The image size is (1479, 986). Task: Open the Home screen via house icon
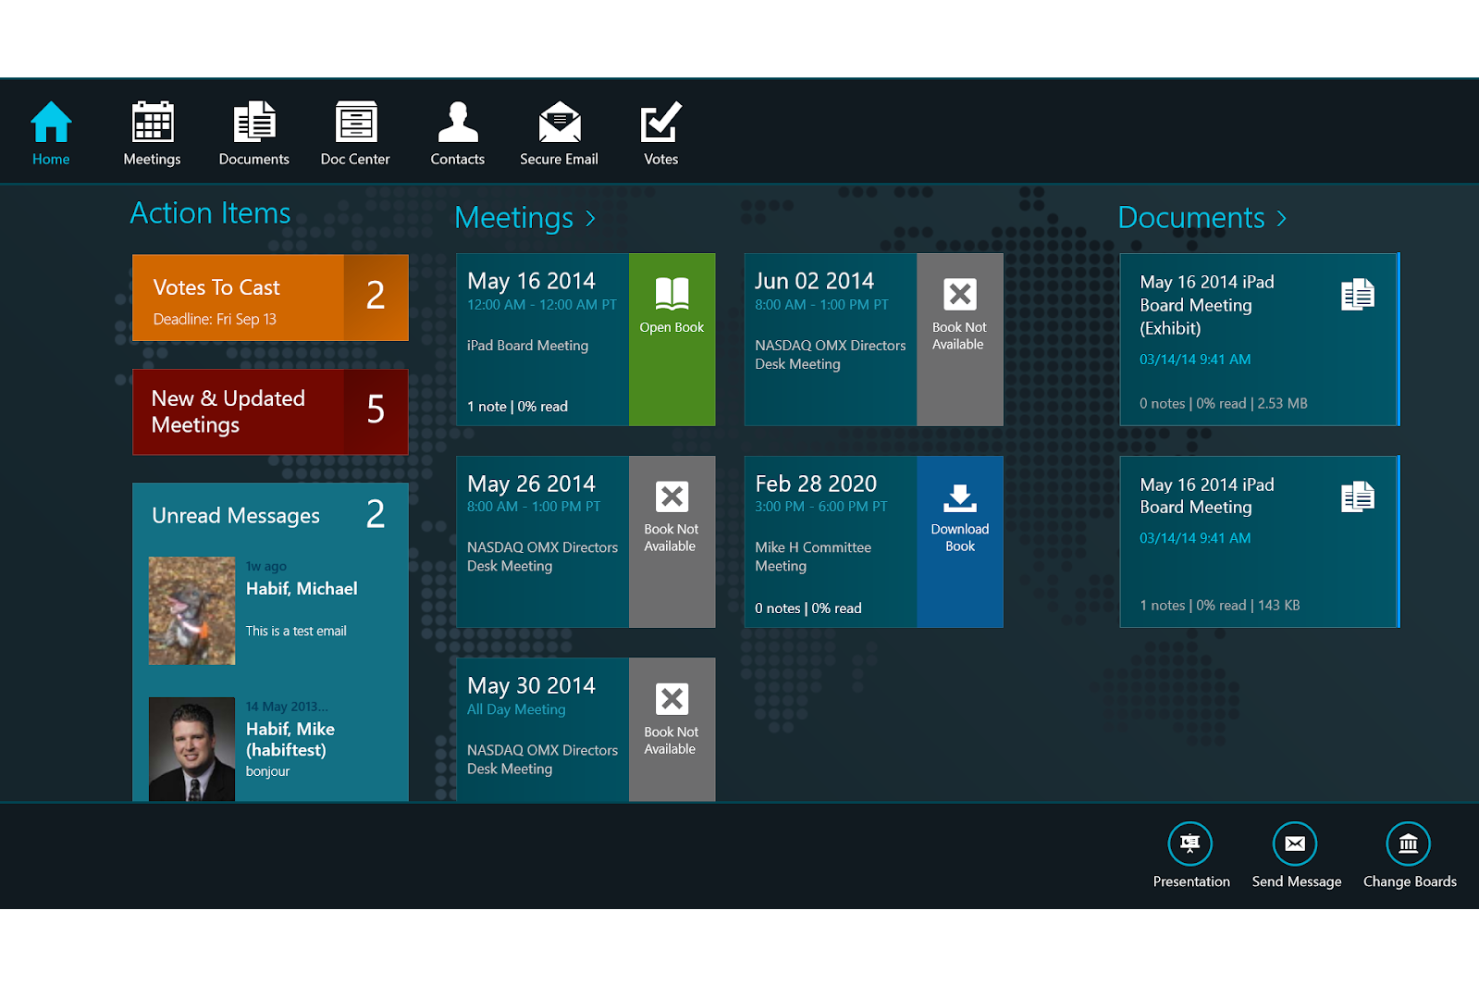pyautogui.click(x=50, y=122)
